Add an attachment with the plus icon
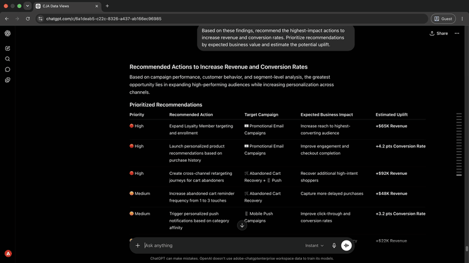Viewport: 469px width, 263px height. click(x=138, y=246)
